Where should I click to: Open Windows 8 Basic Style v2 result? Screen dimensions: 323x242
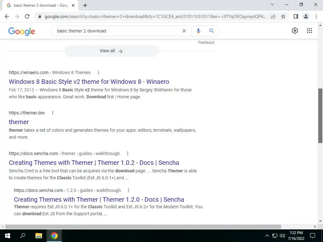(89, 82)
